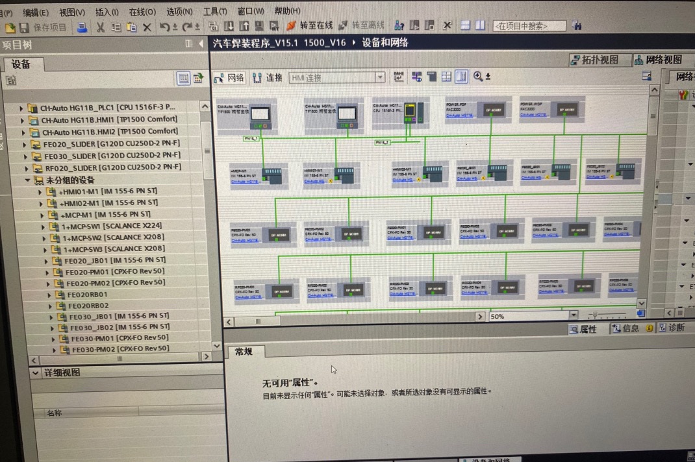Viewport: 695px width, 462px height.
Task: Click the zoom magnifier icon in network toolbar
Action: pos(478,76)
